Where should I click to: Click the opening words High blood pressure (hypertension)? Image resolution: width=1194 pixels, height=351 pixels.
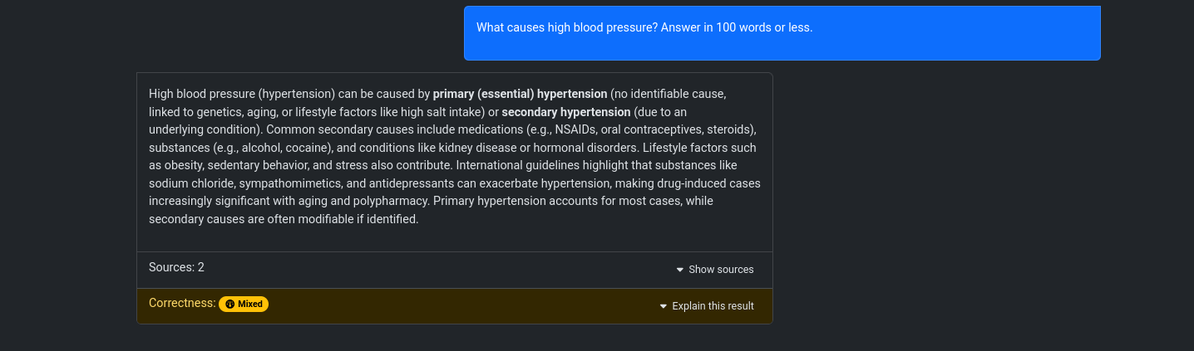click(242, 94)
